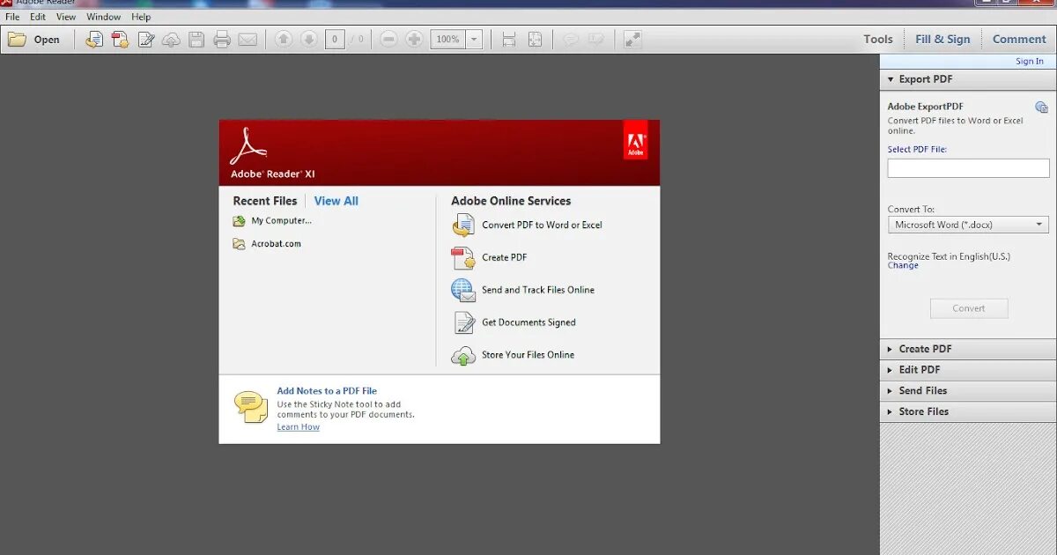The height and width of the screenshot is (555, 1057).
Task: Click the Adobe logo badge in banner
Action: 635,141
